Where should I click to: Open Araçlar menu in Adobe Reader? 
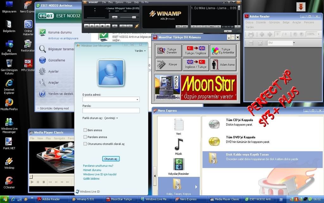pyautogui.click(x=296, y=23)
